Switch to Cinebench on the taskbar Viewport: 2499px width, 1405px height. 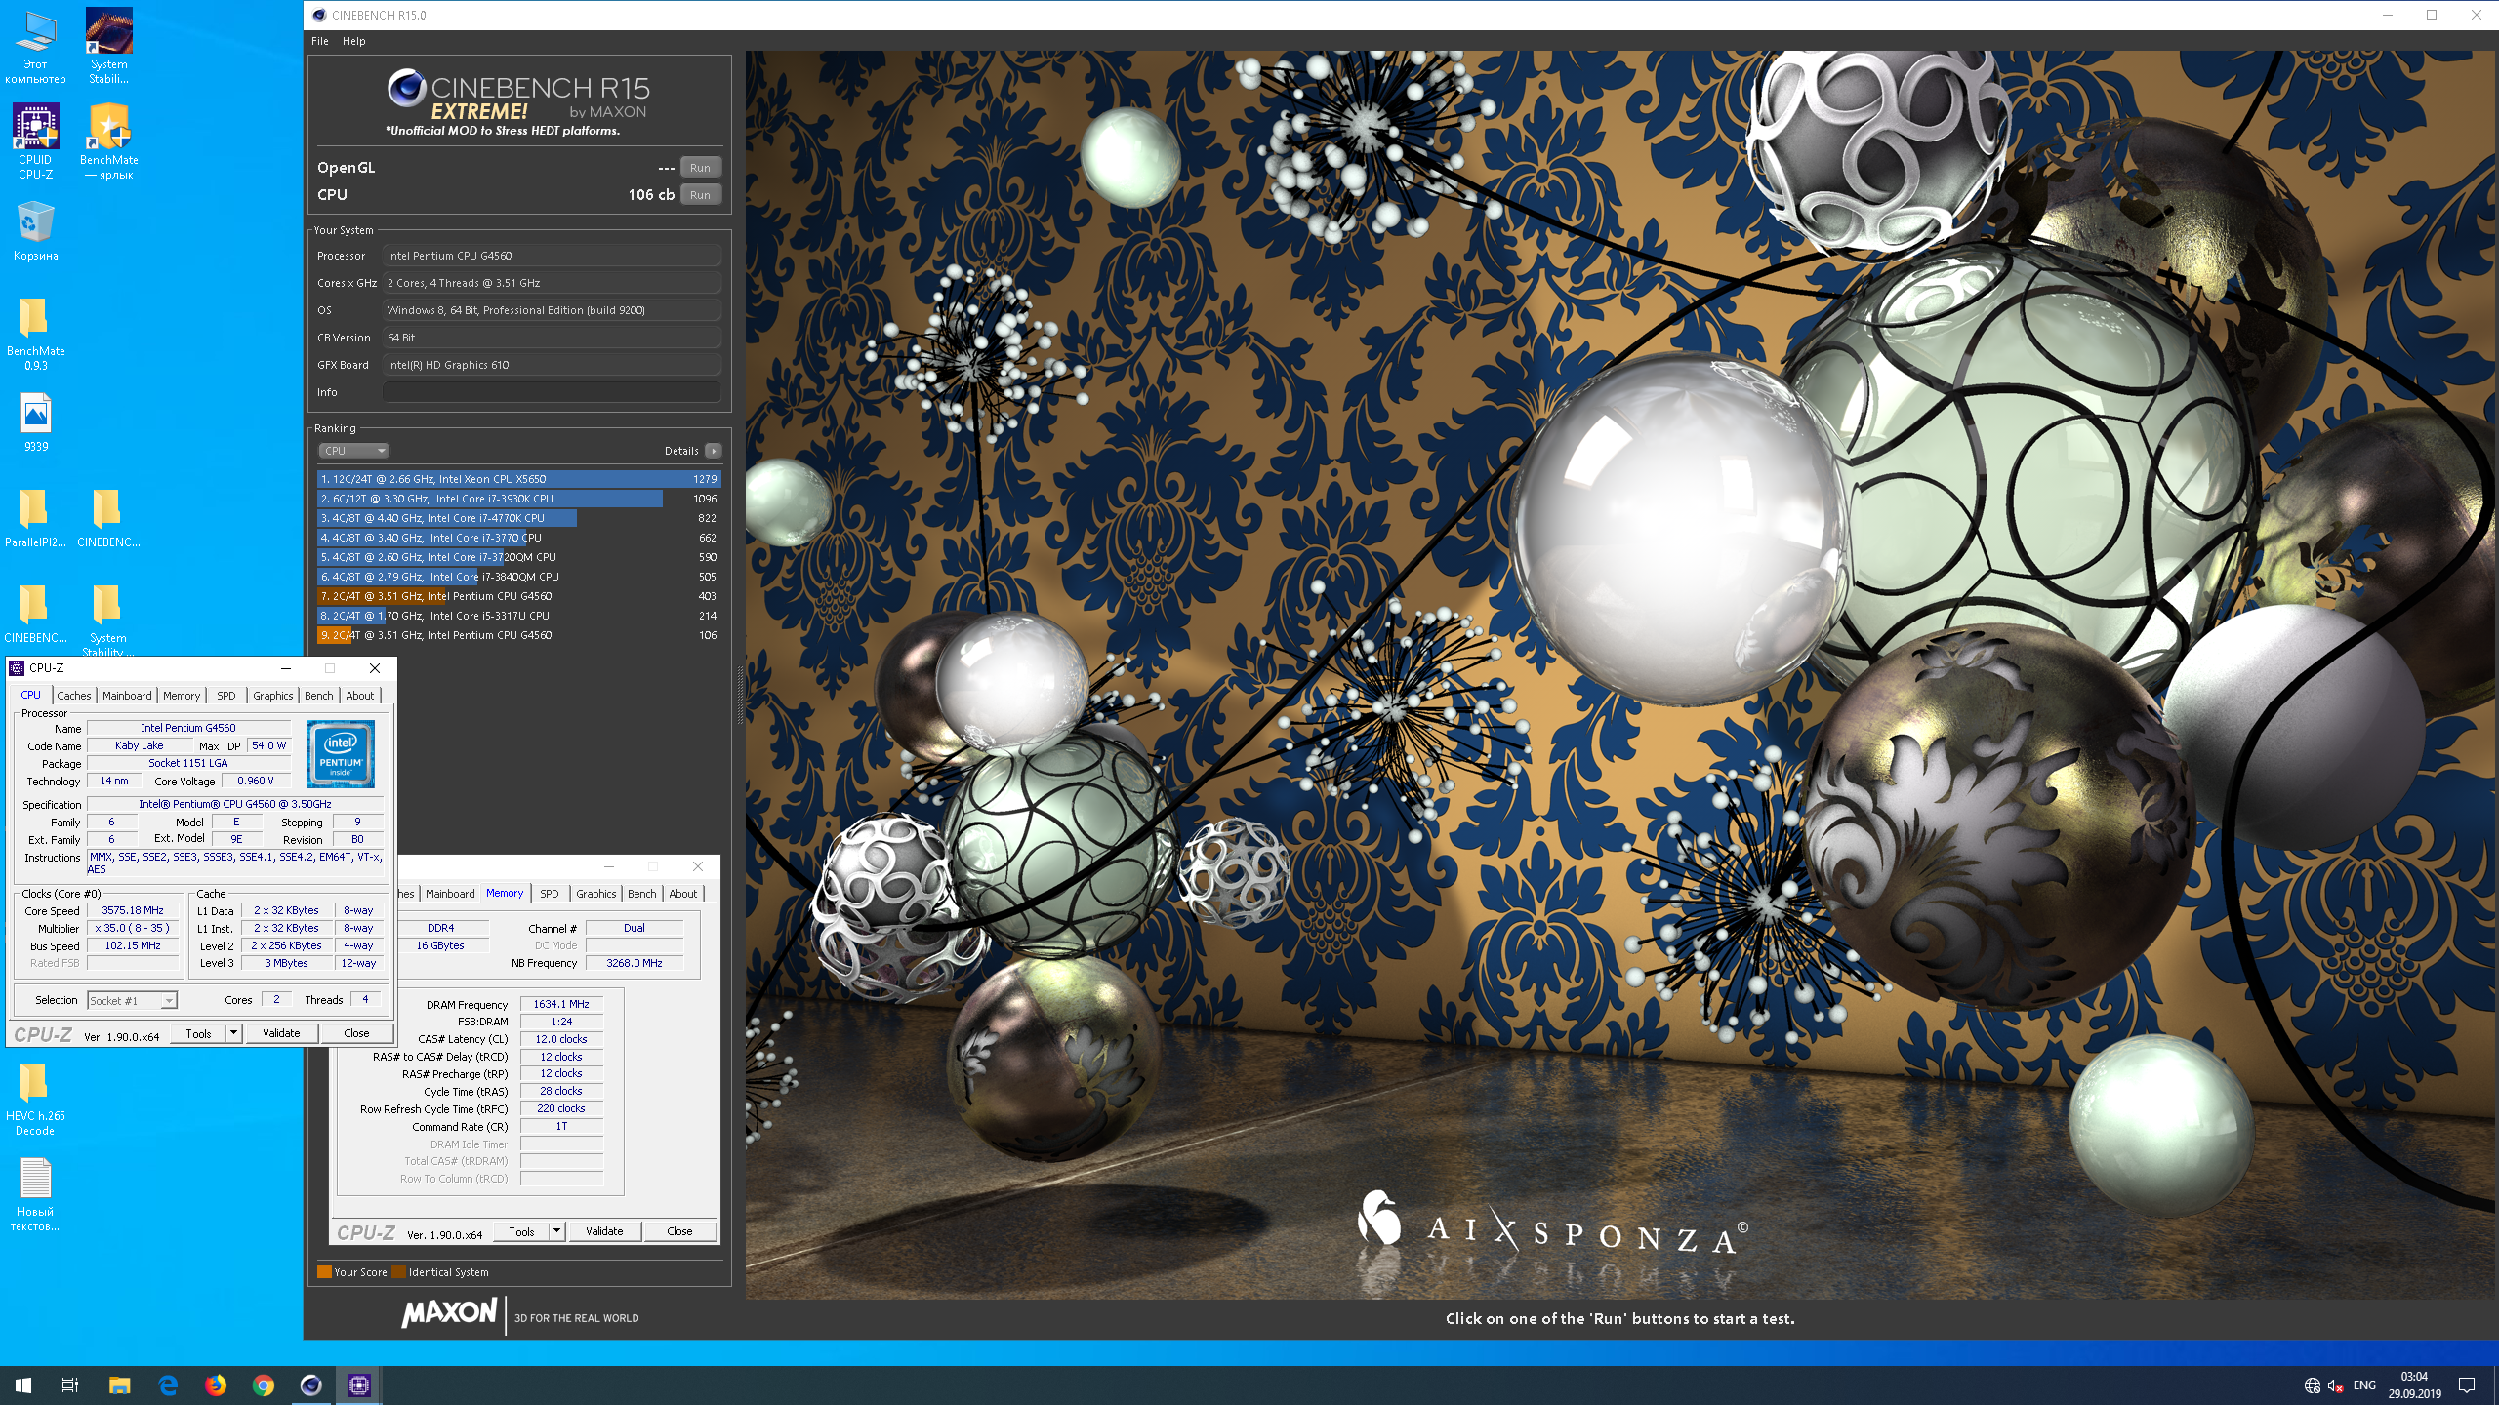pos(311,1385)
